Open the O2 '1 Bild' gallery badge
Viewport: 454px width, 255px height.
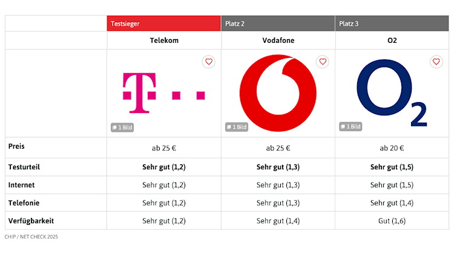click(350, 127)
